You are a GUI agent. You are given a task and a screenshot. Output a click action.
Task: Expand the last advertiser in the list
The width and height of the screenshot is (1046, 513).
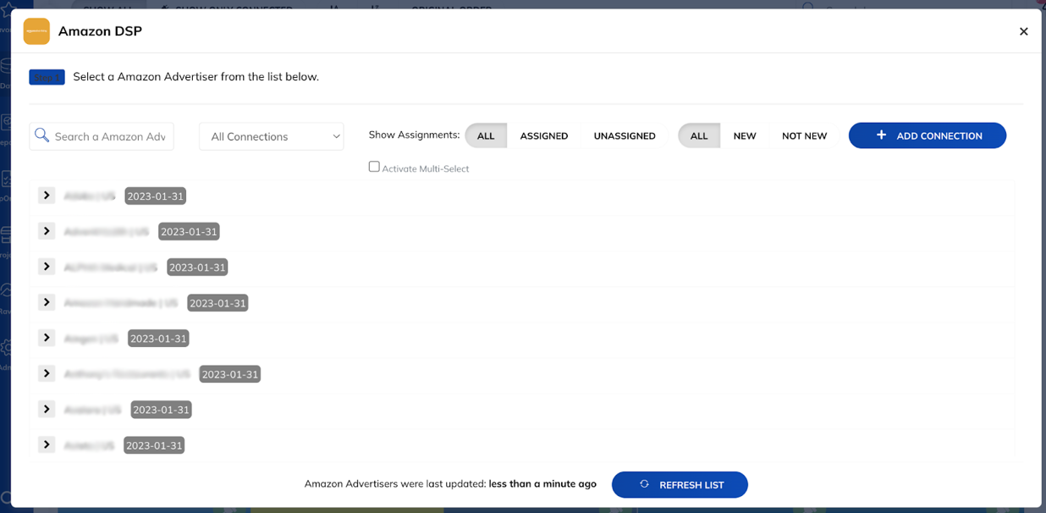click(47, 444)
